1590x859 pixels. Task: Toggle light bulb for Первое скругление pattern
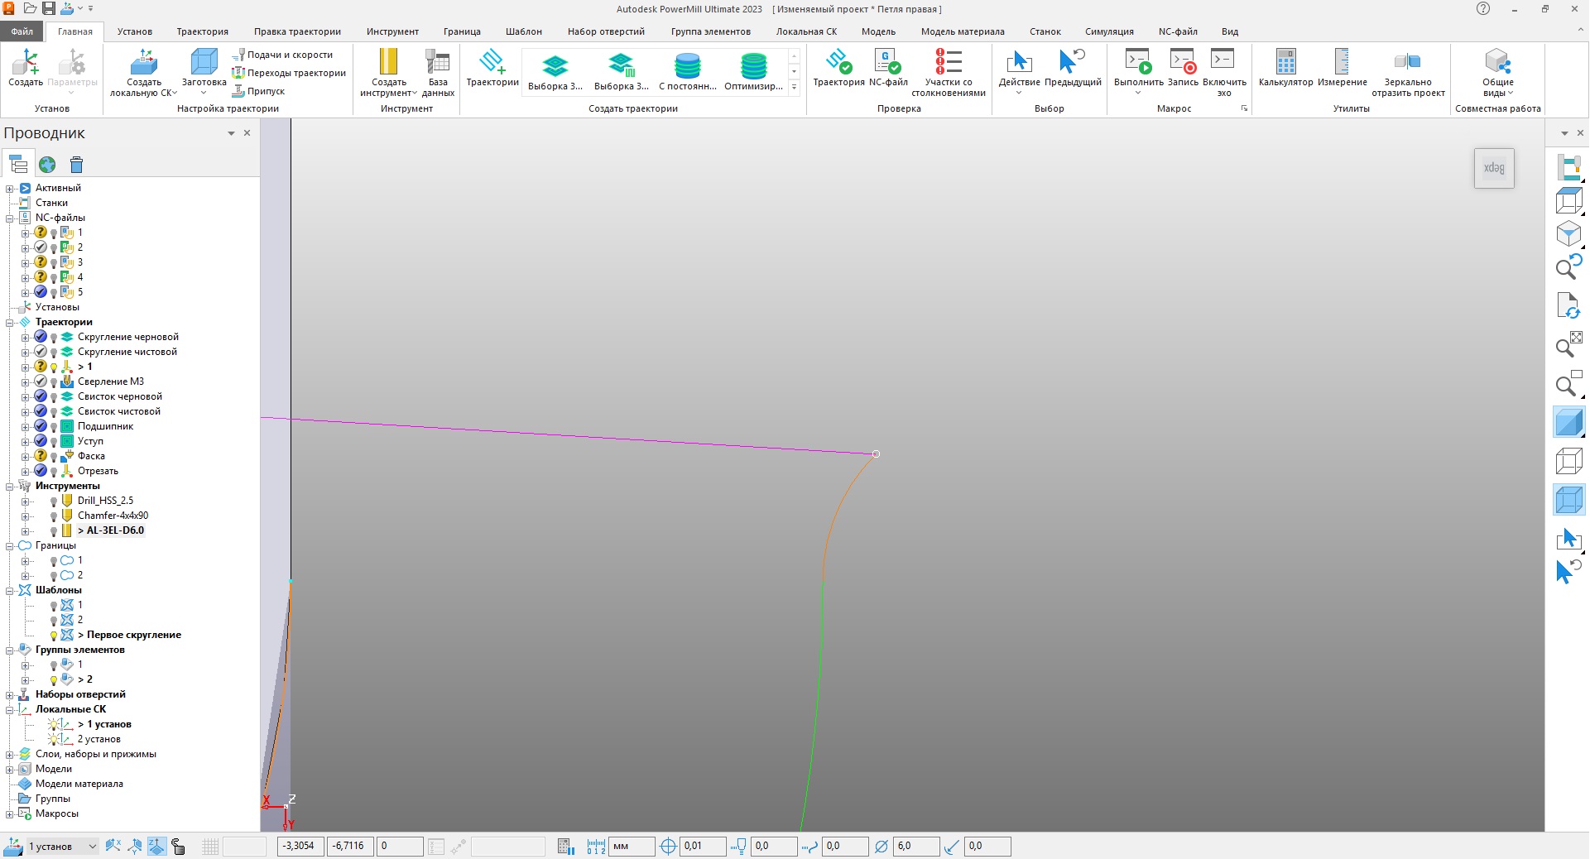click(54, 636)
